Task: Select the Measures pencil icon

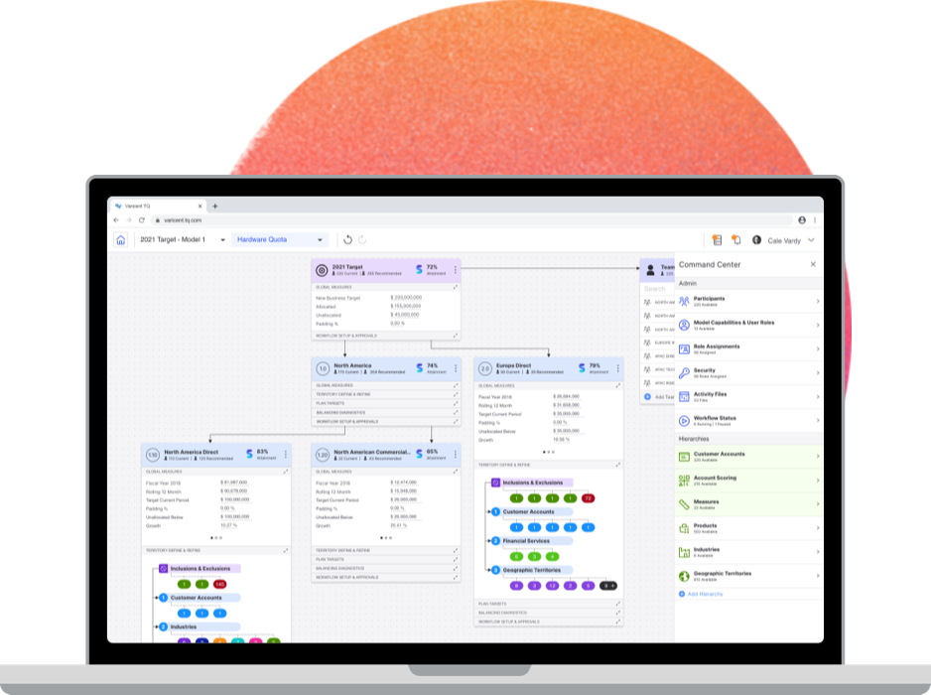Action: click(683, 504)
